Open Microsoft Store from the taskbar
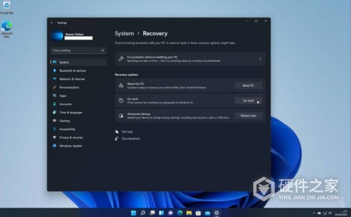This screenshot has width=351, height=217. click(198, 213)
